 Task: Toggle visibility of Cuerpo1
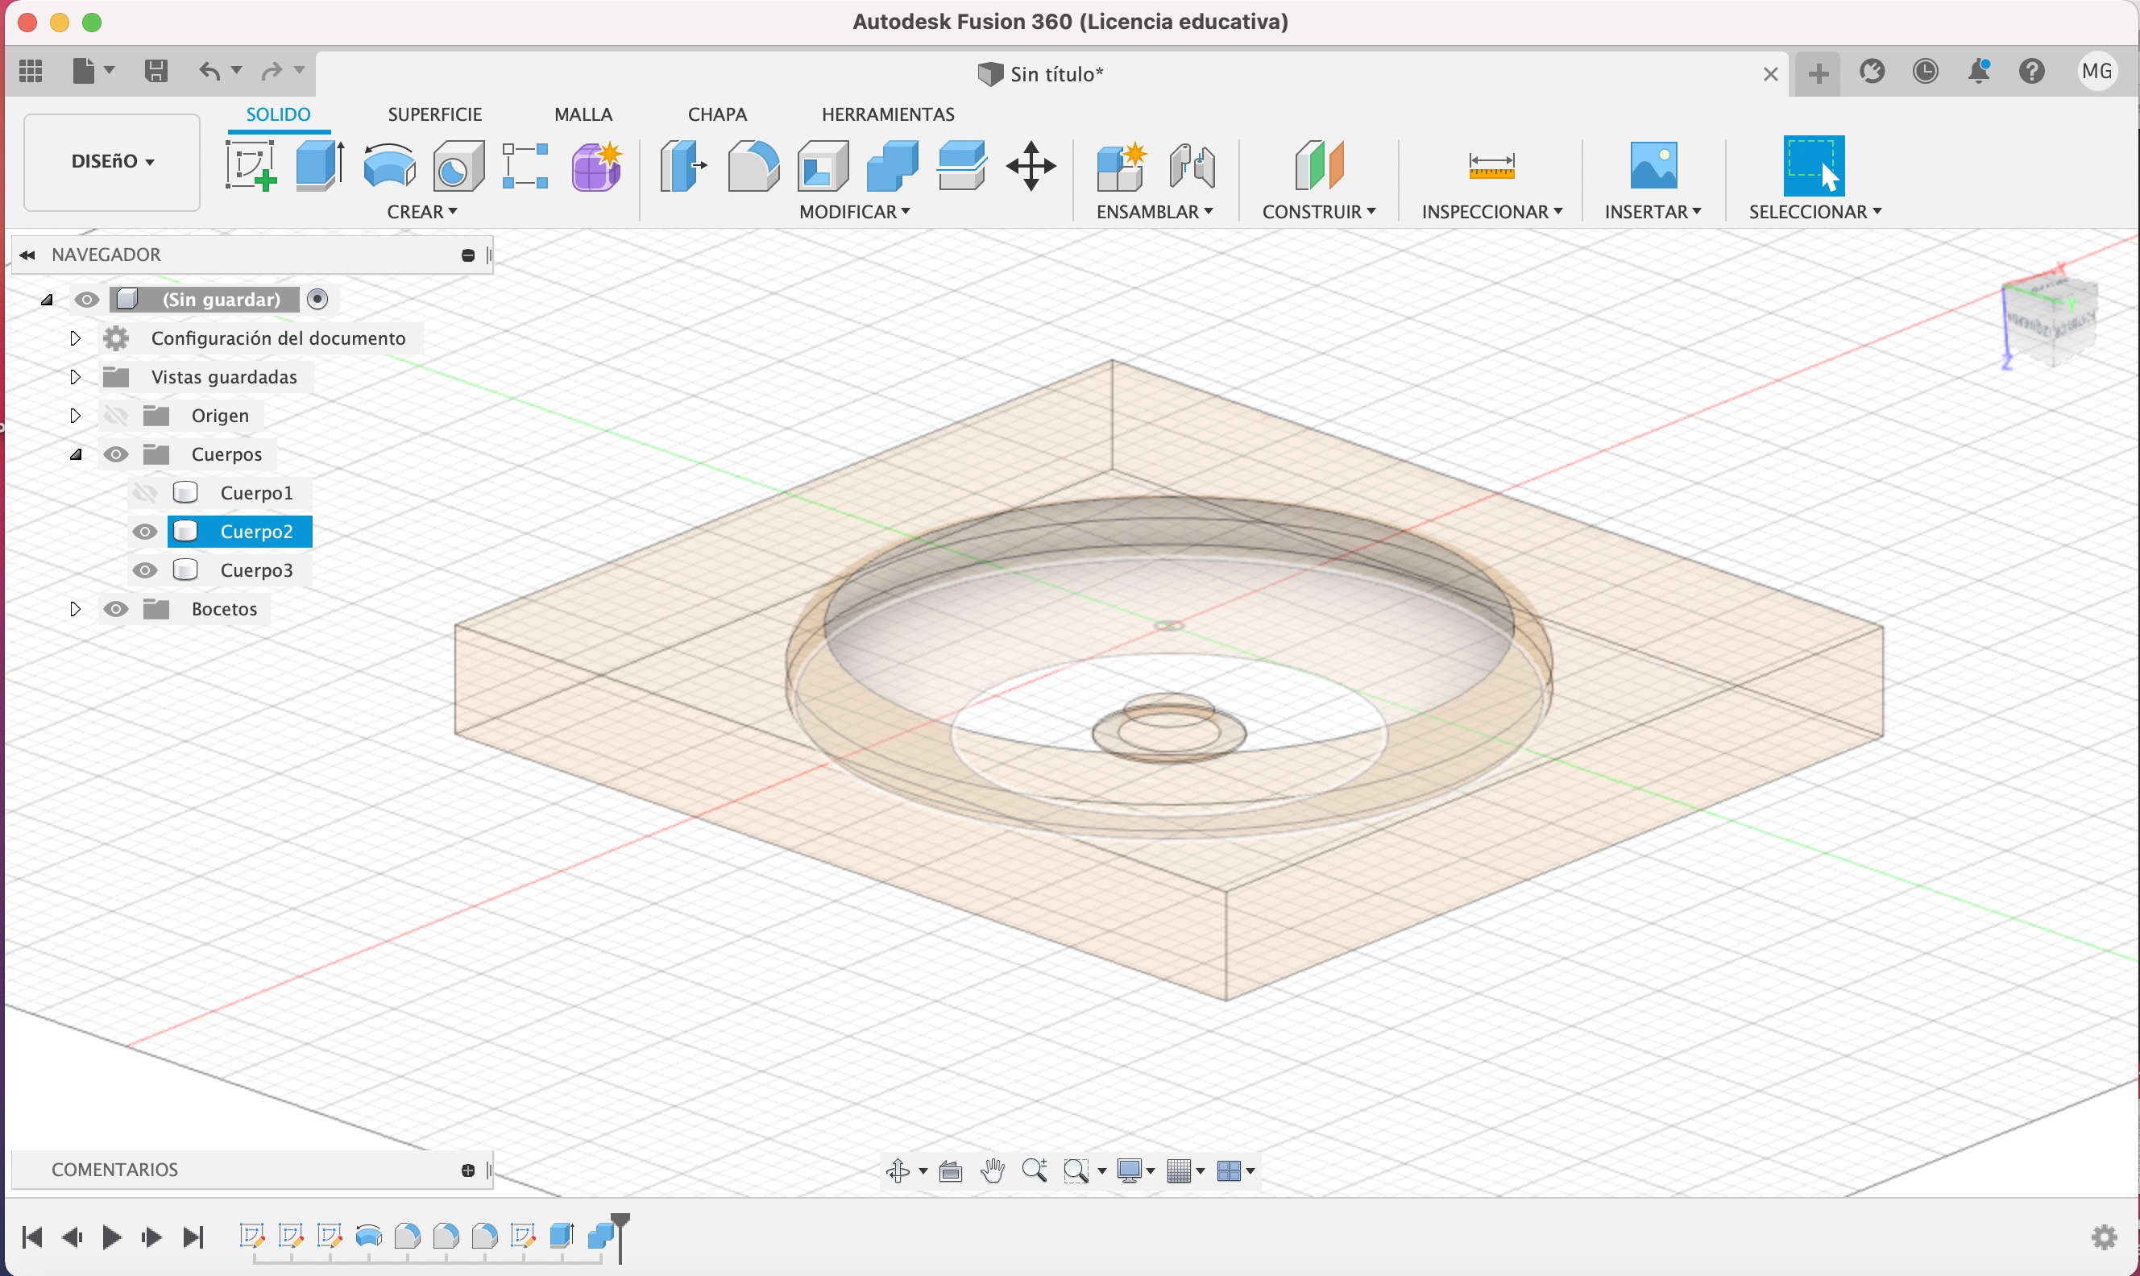point(144,493)
